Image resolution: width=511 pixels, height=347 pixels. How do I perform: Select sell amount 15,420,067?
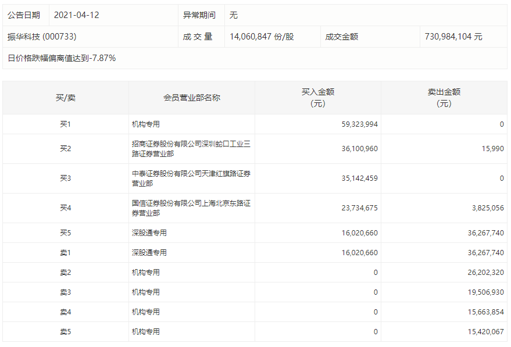pos(485,332)
